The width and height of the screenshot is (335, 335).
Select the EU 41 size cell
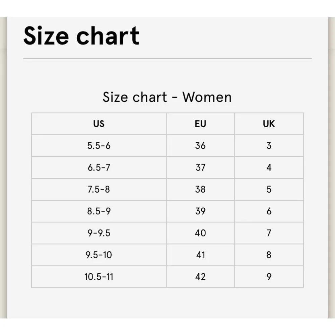point(200,255)
